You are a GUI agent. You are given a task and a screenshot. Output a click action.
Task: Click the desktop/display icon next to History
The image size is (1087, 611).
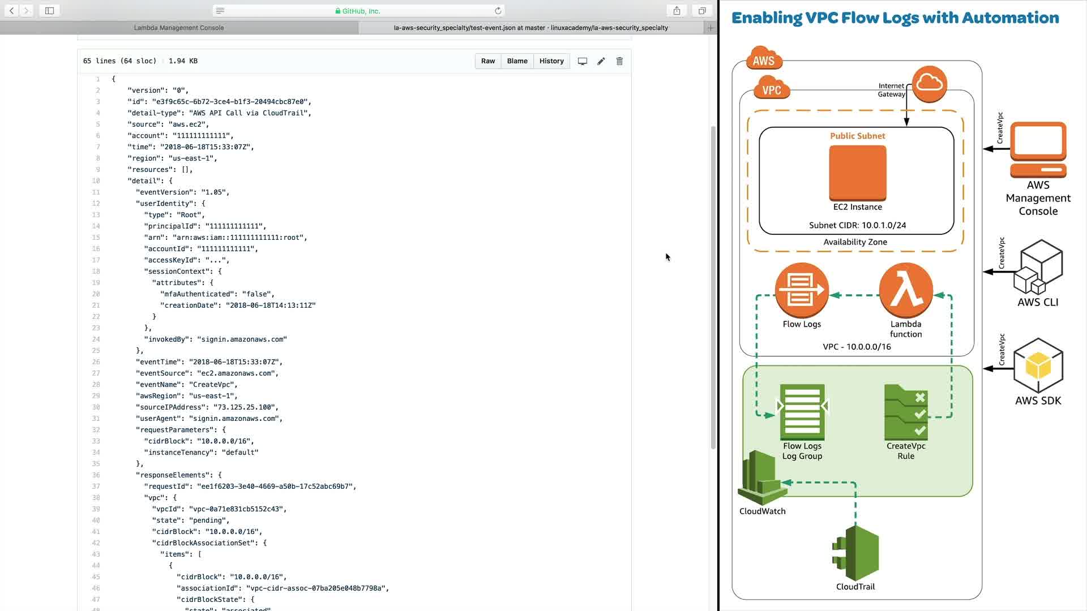click(x=582, y=61)
